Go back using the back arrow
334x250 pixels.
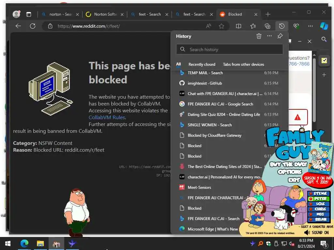coord(18,26)
